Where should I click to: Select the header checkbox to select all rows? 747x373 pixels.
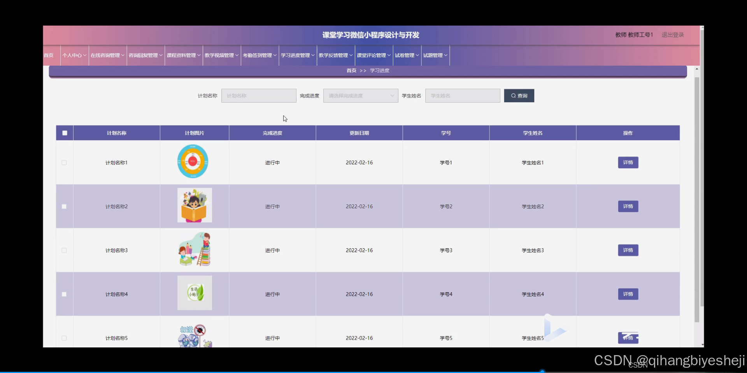[65, 132]
